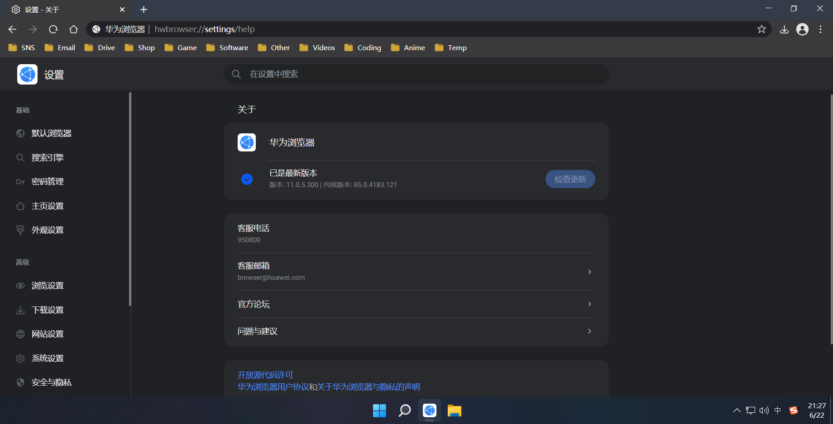Close the 设置 - 关于 tab

coord(122,9)
